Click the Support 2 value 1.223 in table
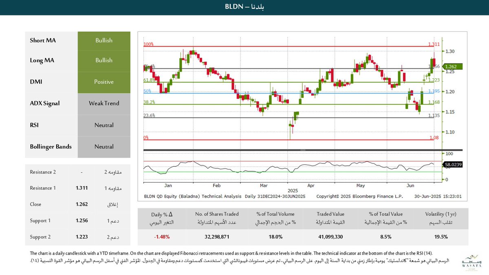This screenshot has width=489, height=275. pyautogui.click(x=81, y=237)
